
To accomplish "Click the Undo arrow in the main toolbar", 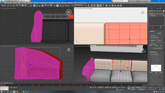I will tap(2, 6).
